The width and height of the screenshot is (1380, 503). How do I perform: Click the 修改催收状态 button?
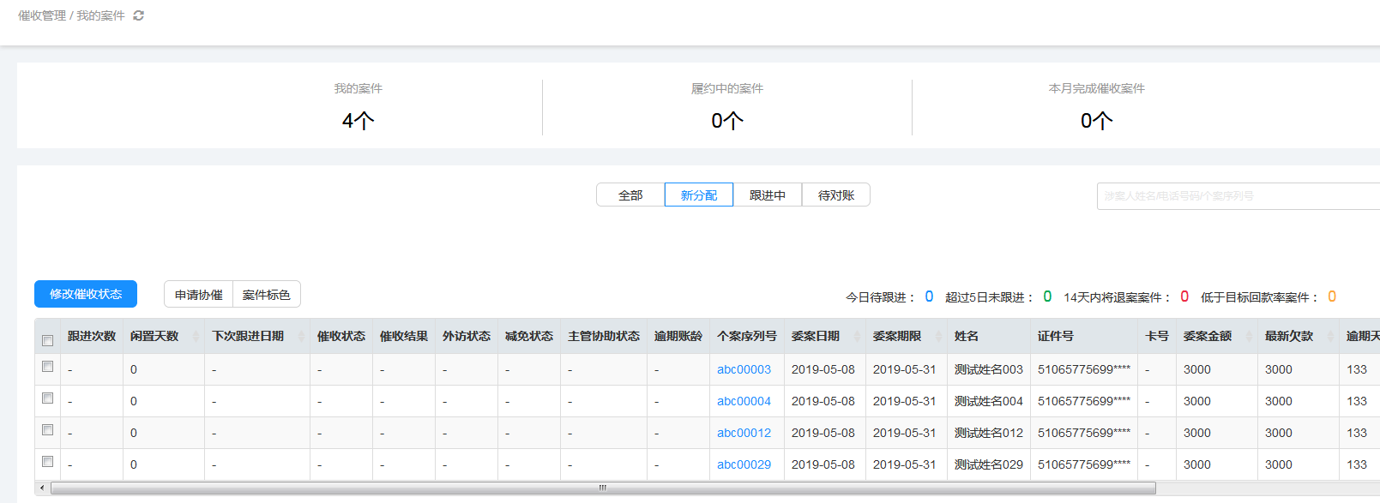[86, 294]
